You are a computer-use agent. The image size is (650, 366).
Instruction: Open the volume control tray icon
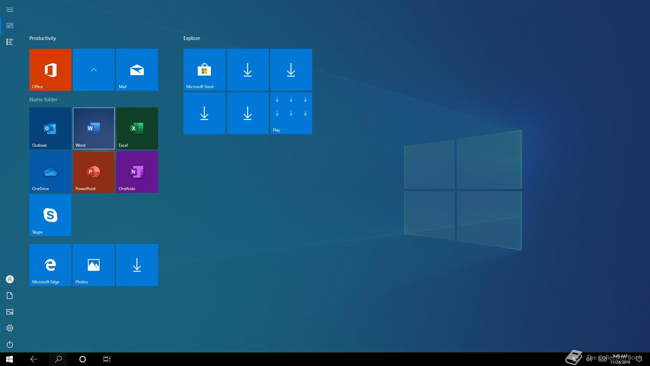(x=589, y=359)
